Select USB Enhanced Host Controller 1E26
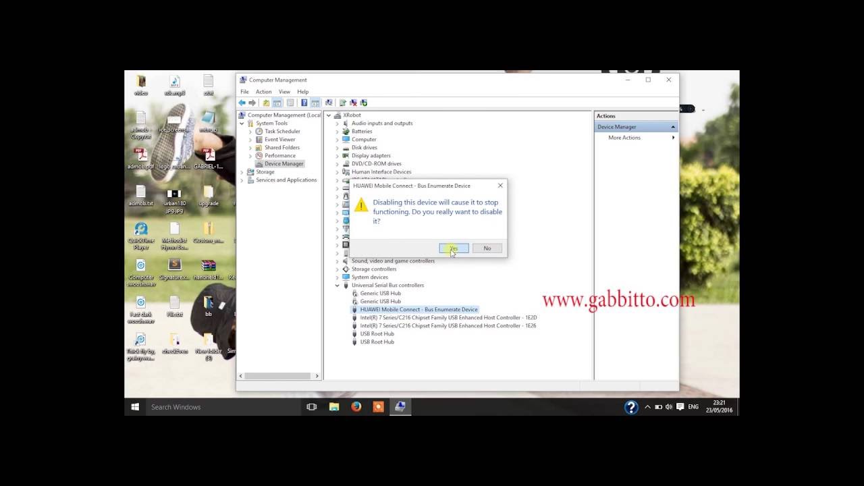The width and height of the screenshot is (864, 486). (x=448, y=326)
